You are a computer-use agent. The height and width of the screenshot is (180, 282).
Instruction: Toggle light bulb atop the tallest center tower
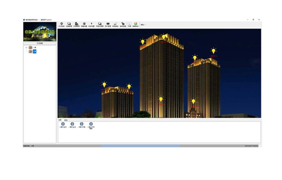164,36
